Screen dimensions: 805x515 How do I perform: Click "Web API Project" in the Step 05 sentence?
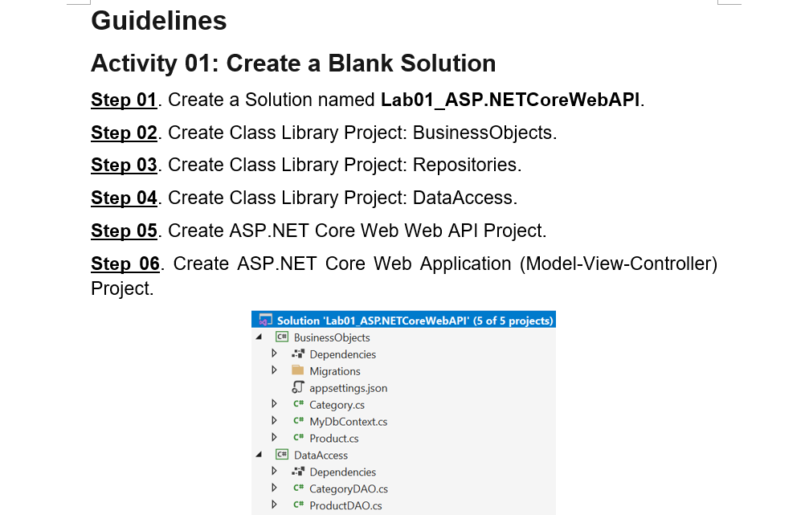(473, 231)
